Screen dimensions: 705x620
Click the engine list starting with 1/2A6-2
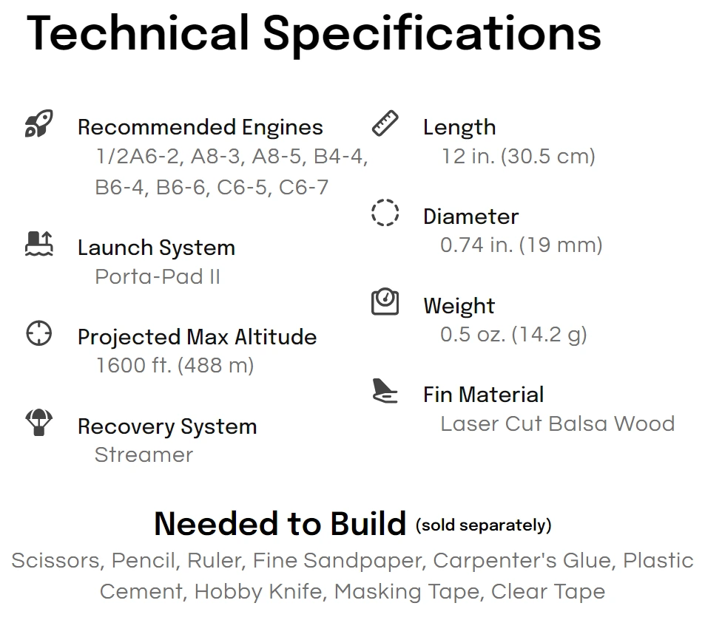pos(231,171)
